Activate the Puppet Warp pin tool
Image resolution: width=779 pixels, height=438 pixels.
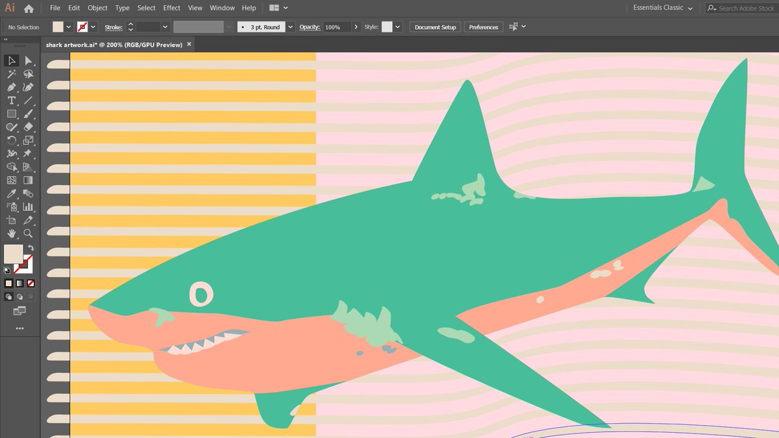point(28,154)
